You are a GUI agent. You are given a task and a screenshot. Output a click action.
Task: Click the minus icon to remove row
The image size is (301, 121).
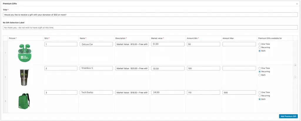pos(295,77)
